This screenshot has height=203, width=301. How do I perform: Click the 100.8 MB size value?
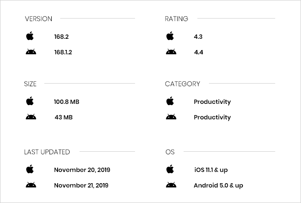67,102
